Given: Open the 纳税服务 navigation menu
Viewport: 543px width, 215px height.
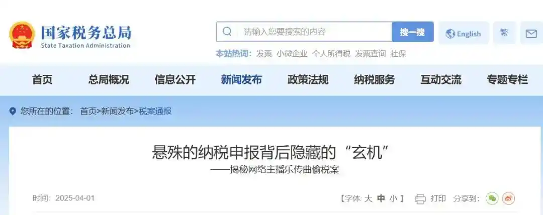Looking at the screenshot, I should tap(375, 80).
